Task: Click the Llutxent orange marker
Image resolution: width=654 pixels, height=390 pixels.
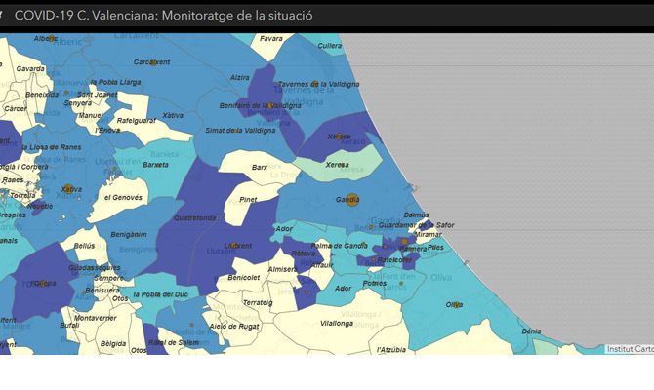Action: pos(234,246)
